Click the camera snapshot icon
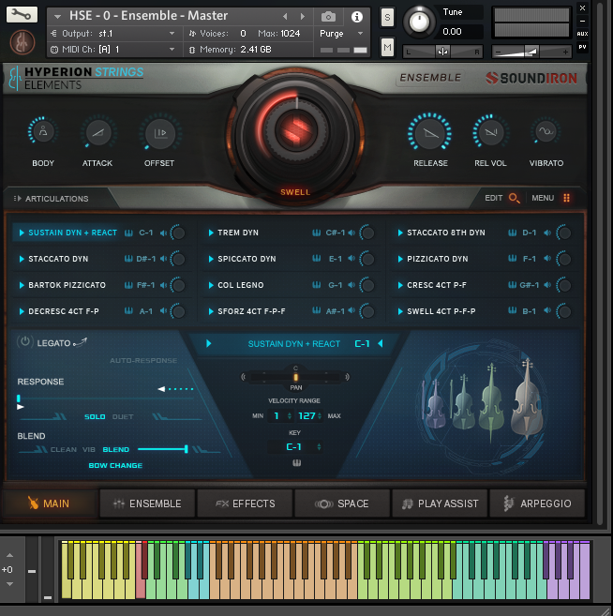Screen dimensions: 613x616 (329, 17)
